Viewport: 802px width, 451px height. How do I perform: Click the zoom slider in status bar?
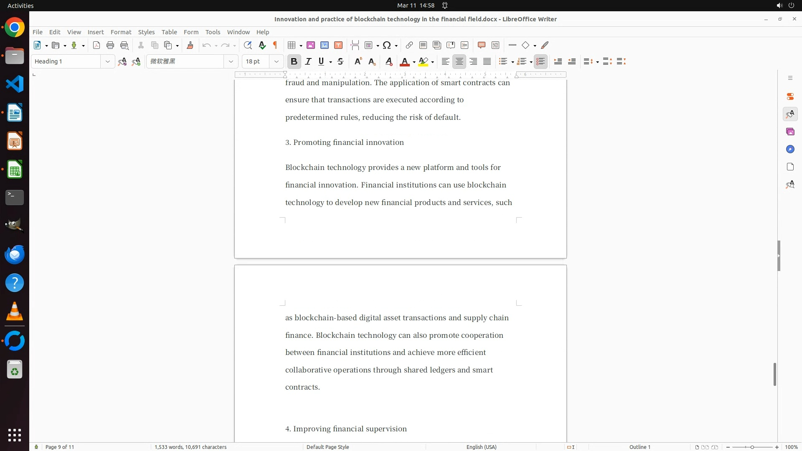pos(752,447)
